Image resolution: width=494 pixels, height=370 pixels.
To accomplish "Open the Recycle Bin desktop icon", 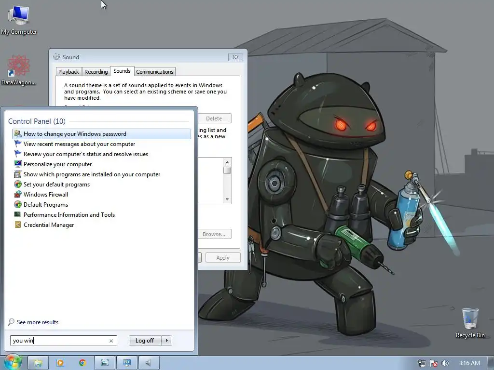I will 470,323.
